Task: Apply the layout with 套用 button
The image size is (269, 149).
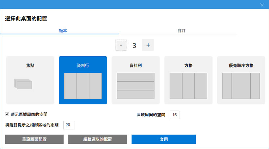Action: tap(164, 139)
